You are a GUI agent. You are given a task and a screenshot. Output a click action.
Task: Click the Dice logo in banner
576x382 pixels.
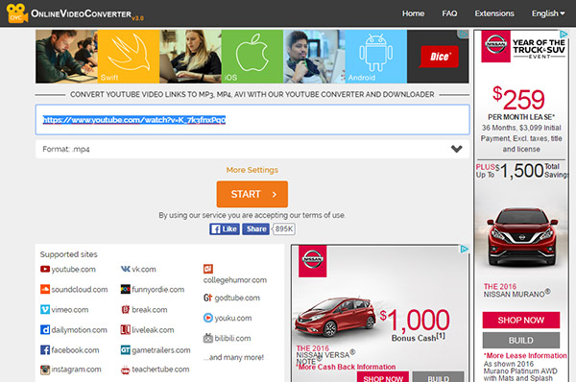tap(439, 57)
